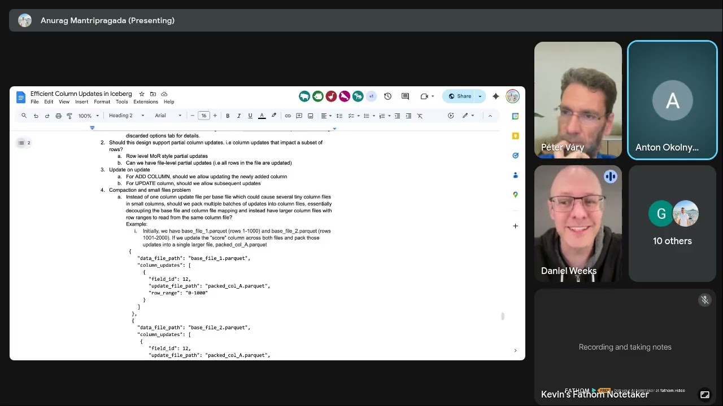Open the Google Tasks side panel
The image size is (723, 406).
(x=515, y=156)
